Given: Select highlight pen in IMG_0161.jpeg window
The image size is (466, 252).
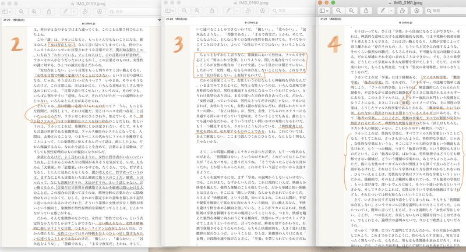Looking at the screenshot, I should coord(383,10).
